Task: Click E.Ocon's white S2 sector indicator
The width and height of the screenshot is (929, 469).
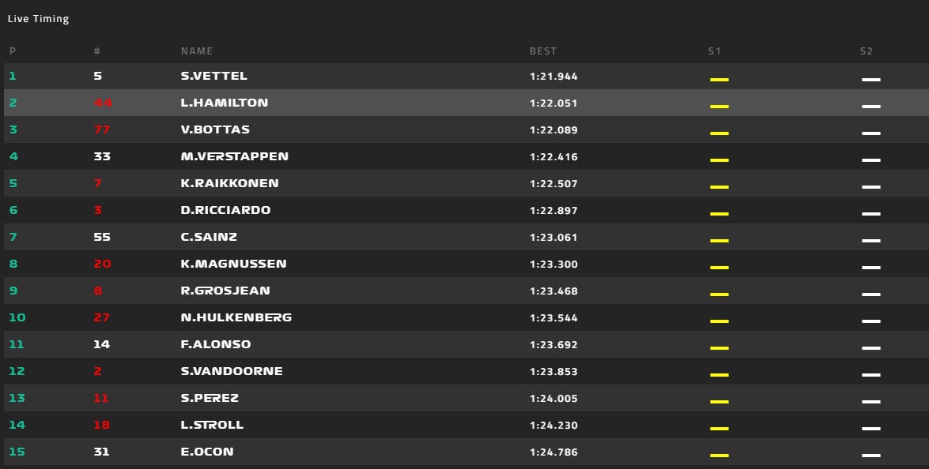Action: click(x=870, y=456)
